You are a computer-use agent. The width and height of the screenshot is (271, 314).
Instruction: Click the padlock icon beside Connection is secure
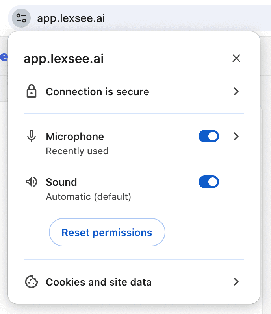pyautogui.click(x=32, y=91)
